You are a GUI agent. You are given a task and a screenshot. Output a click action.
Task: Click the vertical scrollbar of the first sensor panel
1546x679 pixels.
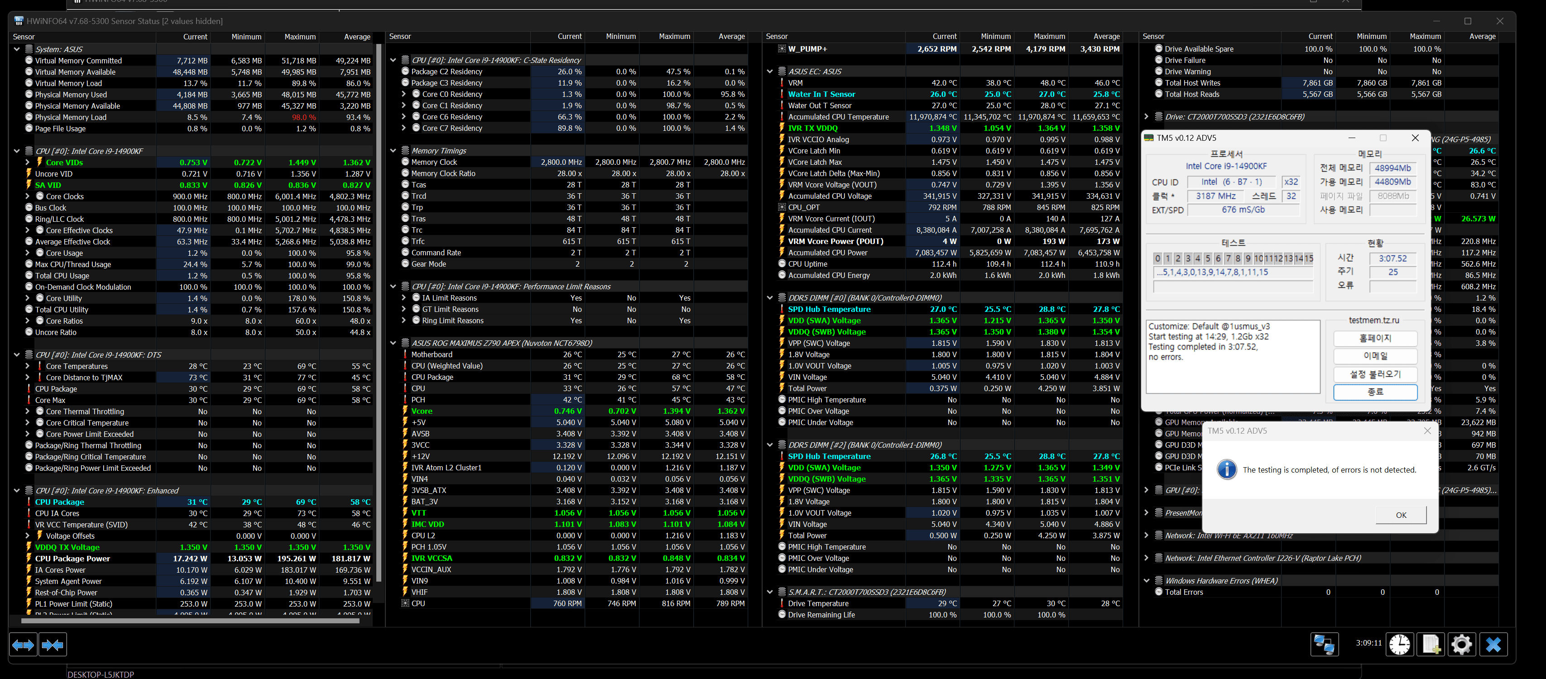pos(379,312)
